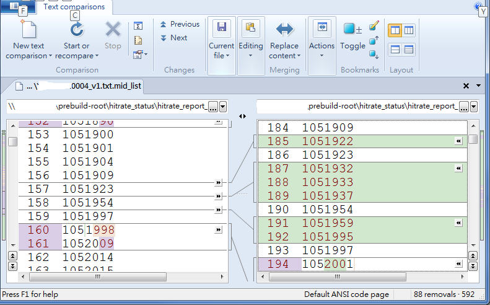Select right line 192 with 1051995
Viewport: 490px width, 305px height.
tap(362, 236)
